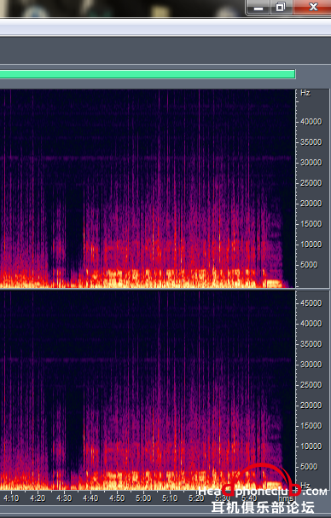The height and width of the screenshot is (518, 331).
Task: Select 20000 on the upper channel frequency scale
Action: coord(311,204)
